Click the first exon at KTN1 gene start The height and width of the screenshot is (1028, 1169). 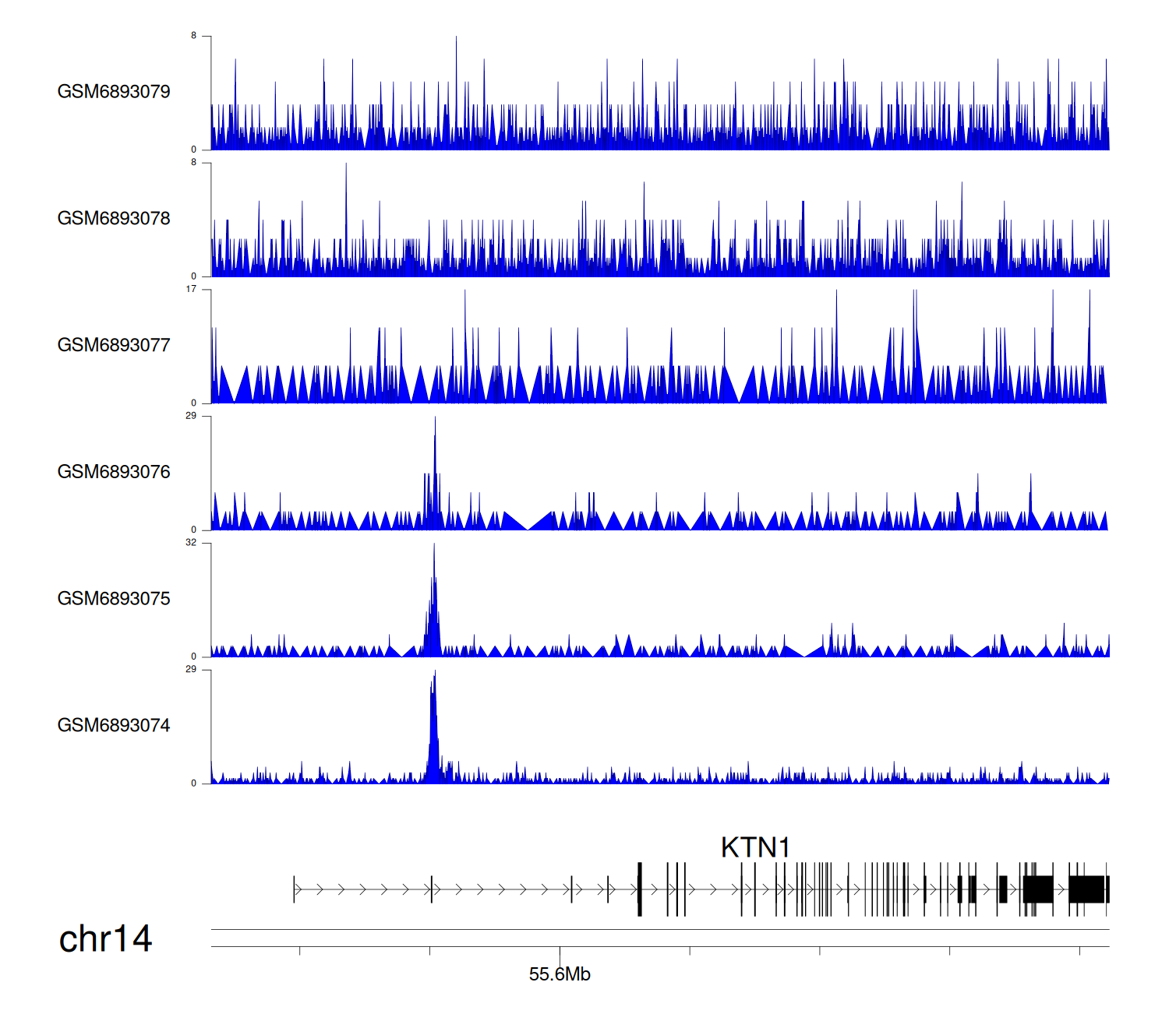tap(294, 889)
